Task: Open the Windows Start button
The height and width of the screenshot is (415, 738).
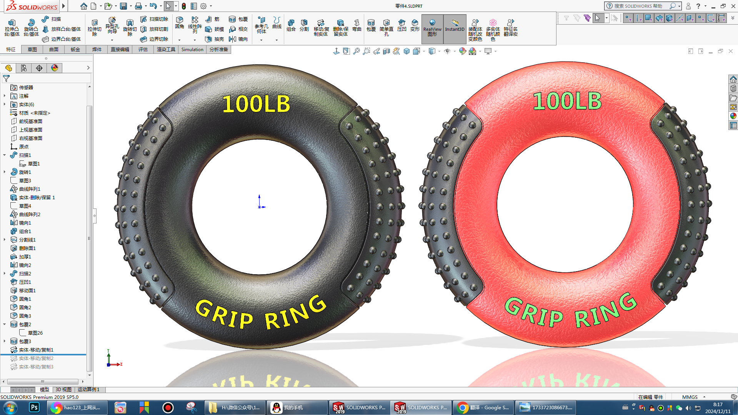Action: tap(10, 407)
